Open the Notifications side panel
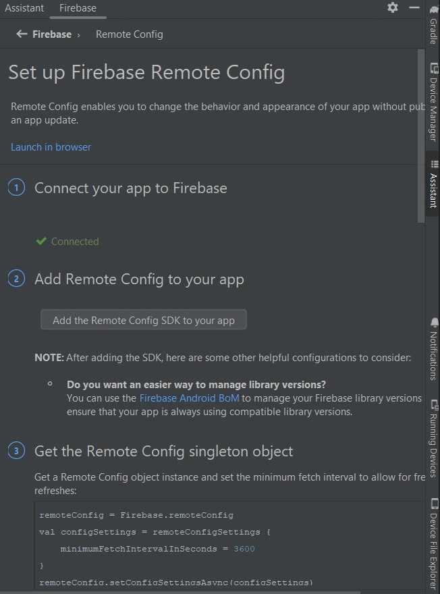 pos(433,349)
